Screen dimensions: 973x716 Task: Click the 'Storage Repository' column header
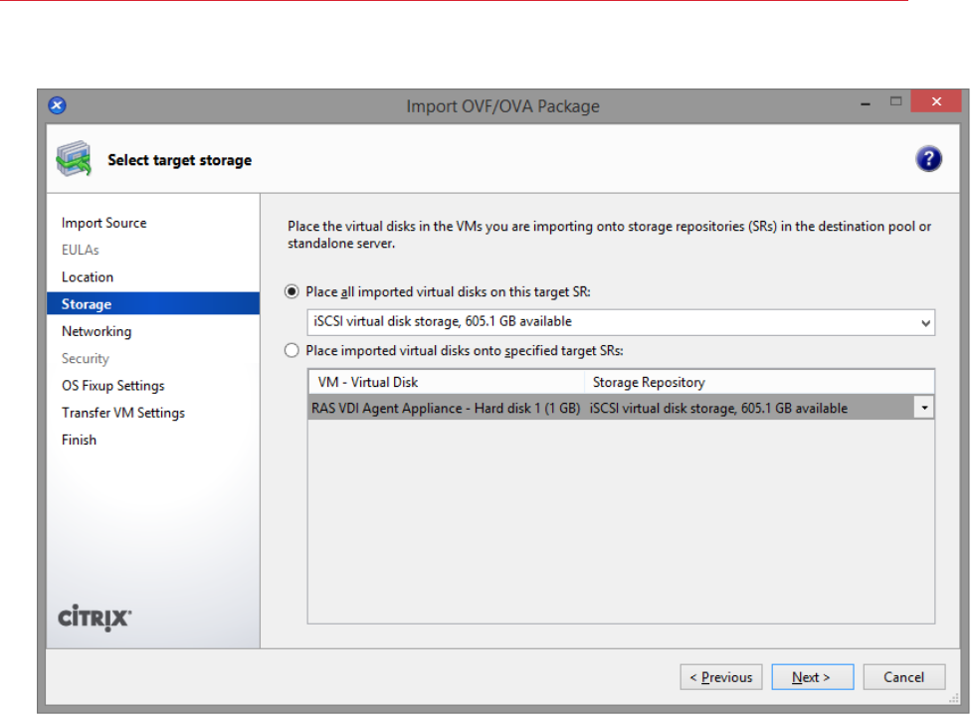759,382
